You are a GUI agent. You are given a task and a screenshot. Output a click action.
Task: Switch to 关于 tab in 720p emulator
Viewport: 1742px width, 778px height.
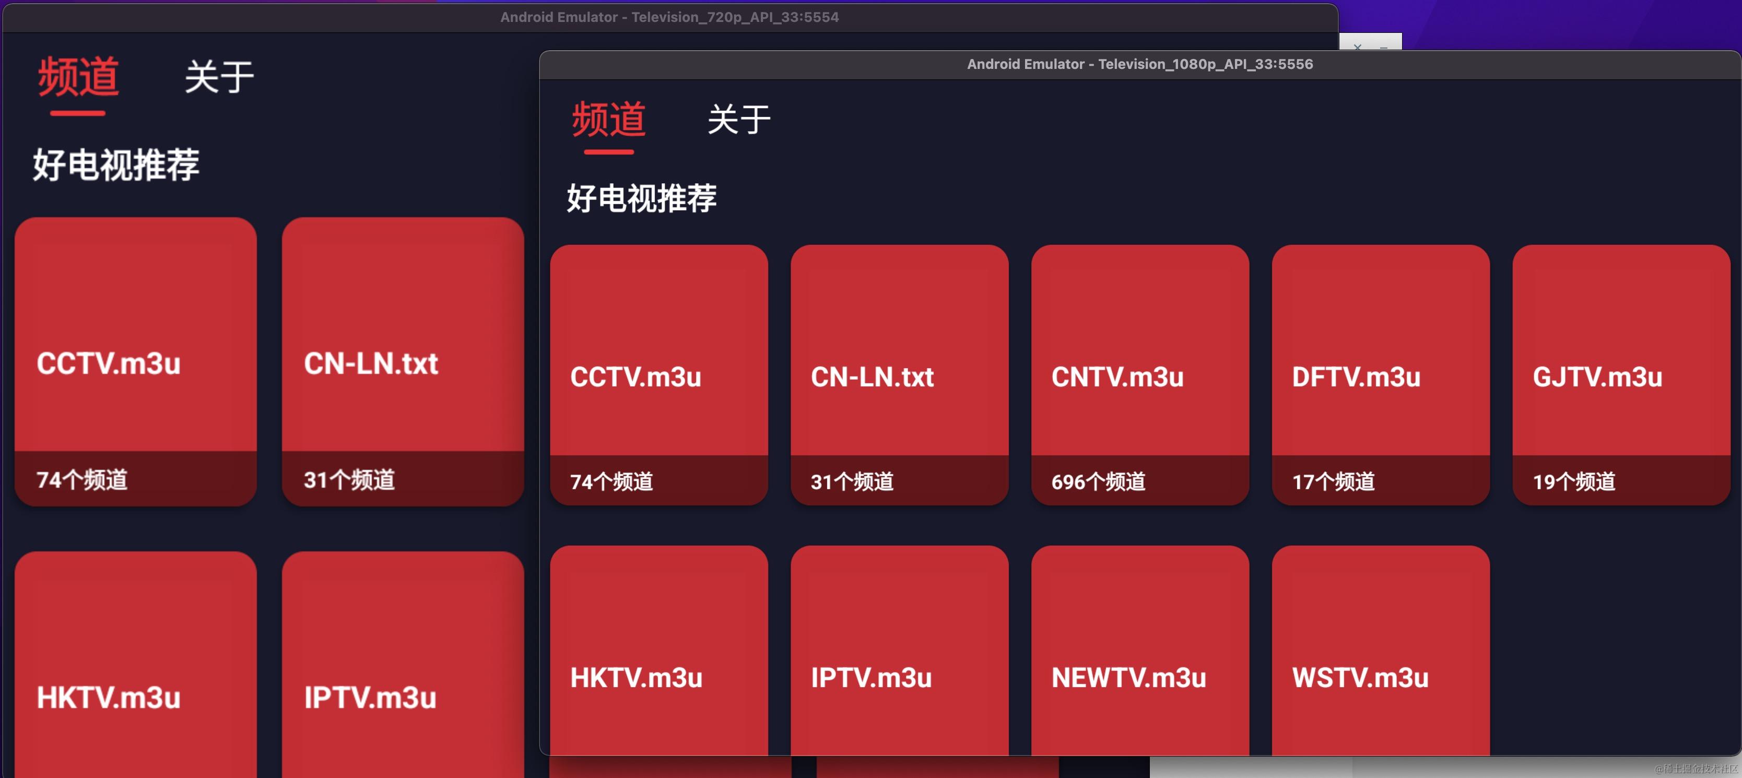click(219, 77)
